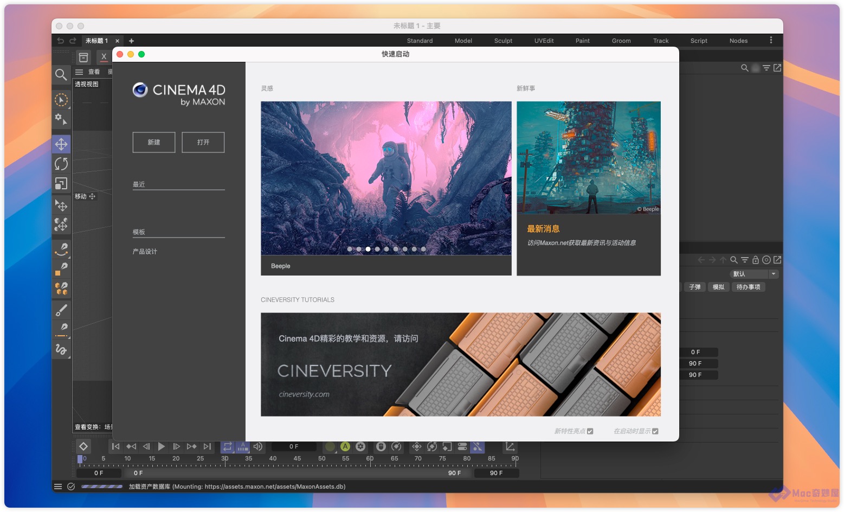Switch to the Groom layout tab

click(x=621, y=41)
